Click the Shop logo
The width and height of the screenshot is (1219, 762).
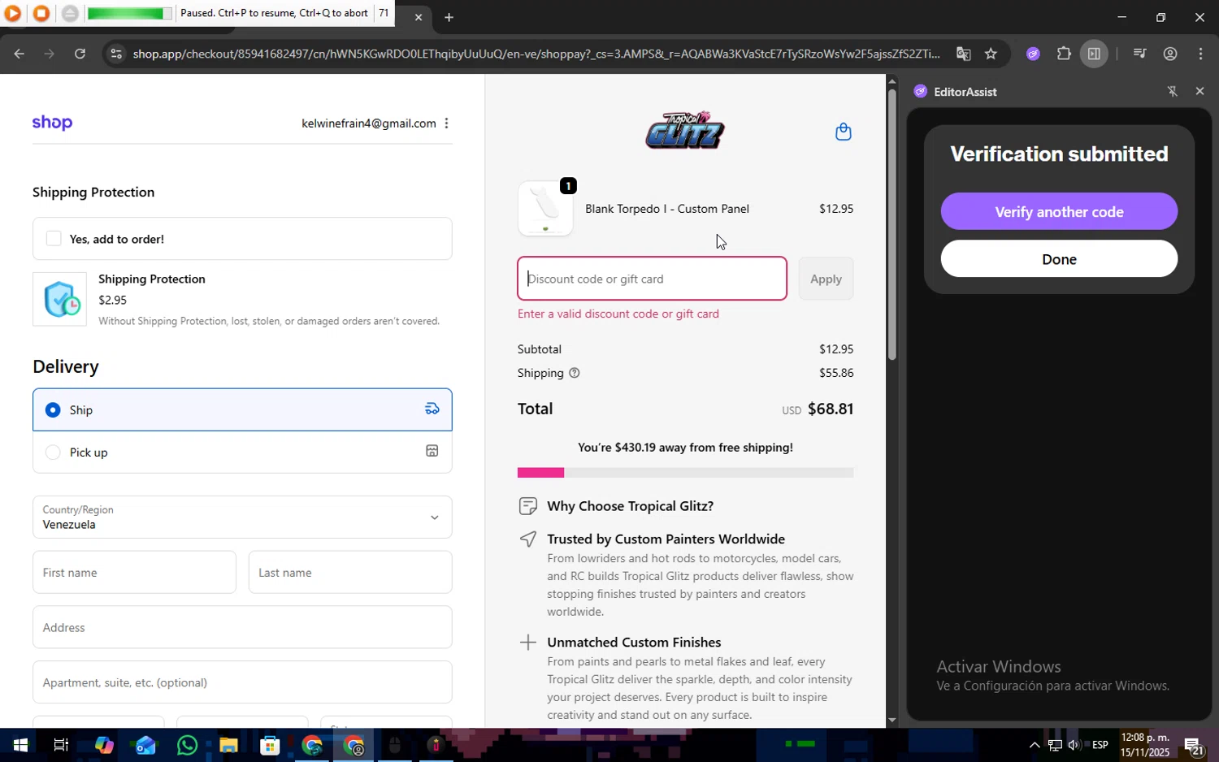[x=52, y=123]
